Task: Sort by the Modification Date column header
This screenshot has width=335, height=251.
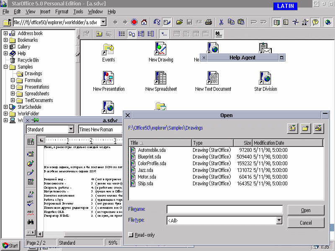Action: (288, 143)
